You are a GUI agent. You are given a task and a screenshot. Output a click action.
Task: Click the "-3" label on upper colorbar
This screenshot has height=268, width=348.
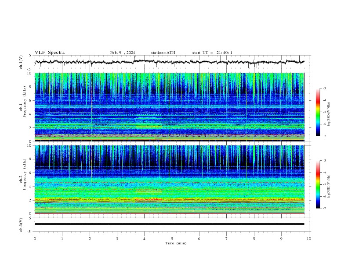click(x=324, y=88)
